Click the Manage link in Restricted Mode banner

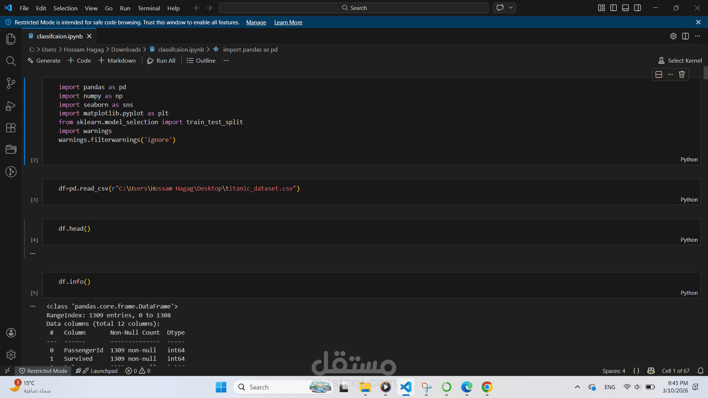tap(256, 22)
